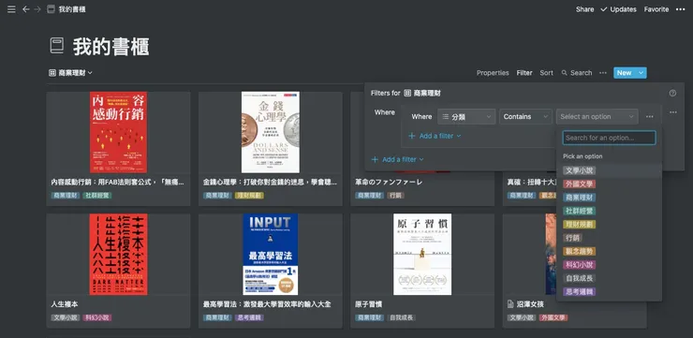Click the 沼澤女孩 card title
This screenshot has width=693, height=338.
click(530, 304)
